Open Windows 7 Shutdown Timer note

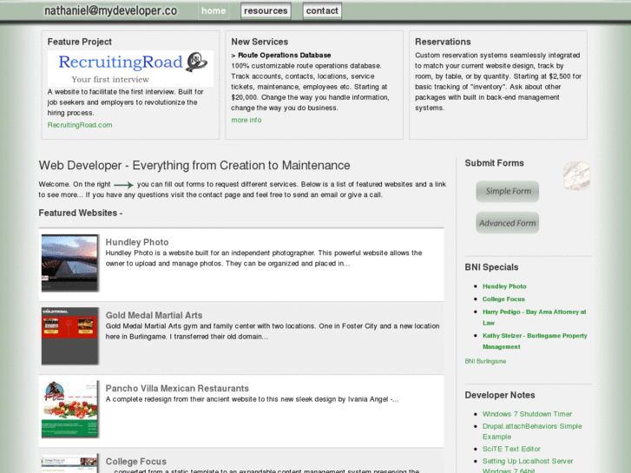[527, 414]
